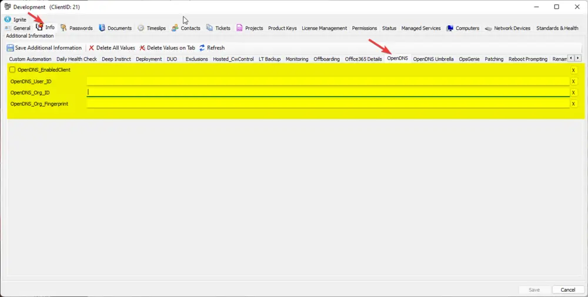Open the Exclusions tab
This screenshot has width=588, height=297.
point(196,59)
